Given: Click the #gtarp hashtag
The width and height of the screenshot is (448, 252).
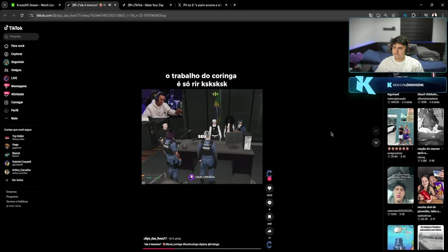Looking at the screenshot, I should (x=203, y=244).
